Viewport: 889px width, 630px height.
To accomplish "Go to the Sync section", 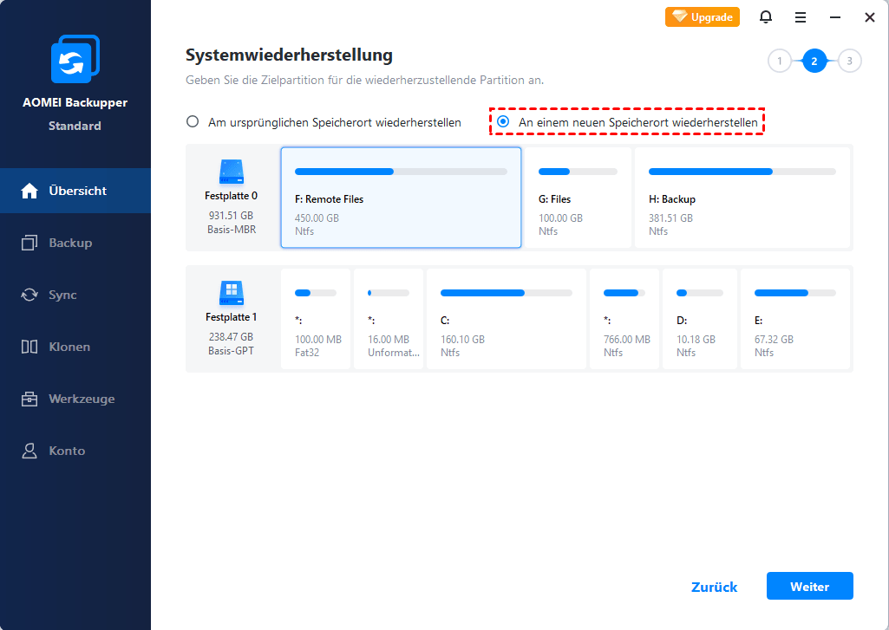I will pos(75,295).
